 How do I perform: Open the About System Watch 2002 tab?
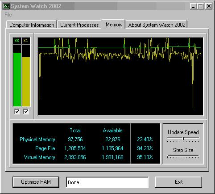click(x=157, y=25)
